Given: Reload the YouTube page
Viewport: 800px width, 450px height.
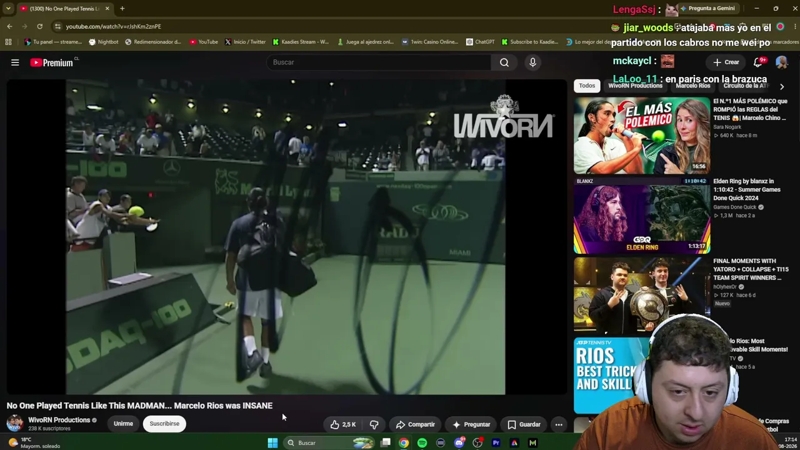Looking at the screenshot, I should (39, 26).
